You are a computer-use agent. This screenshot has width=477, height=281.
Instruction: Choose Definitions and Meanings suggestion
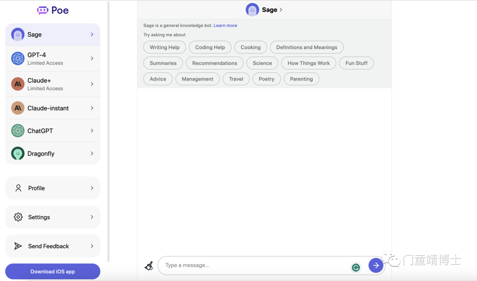(307, 47)
